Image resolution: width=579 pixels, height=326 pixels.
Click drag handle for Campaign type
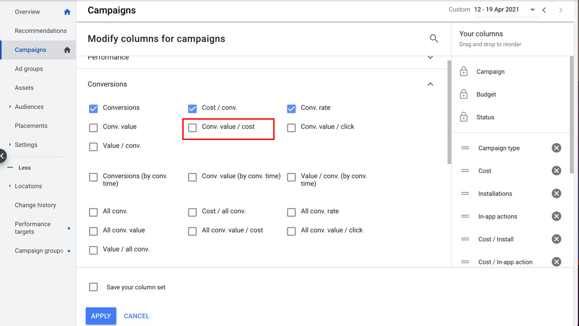coord(465,148)
